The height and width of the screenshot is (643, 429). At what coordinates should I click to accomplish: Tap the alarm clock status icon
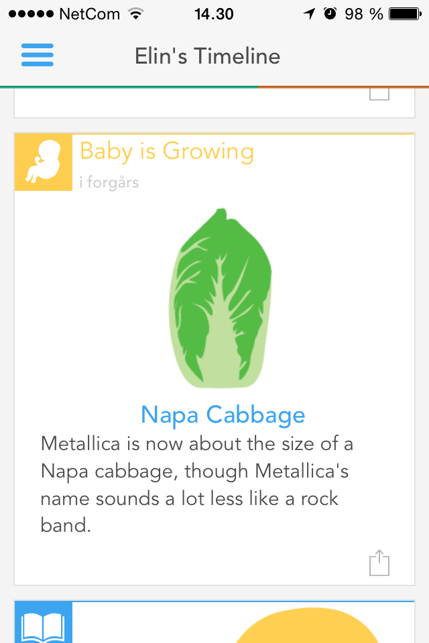tap(330, 13)
